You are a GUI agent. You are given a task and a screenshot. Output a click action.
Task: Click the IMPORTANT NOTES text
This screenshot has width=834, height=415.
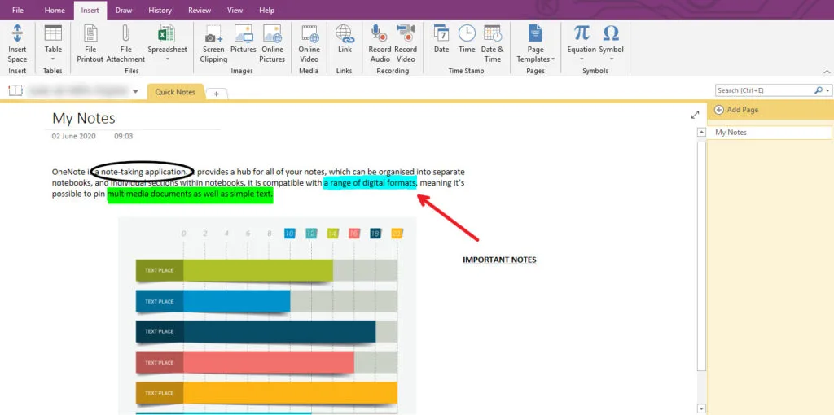tap(499, 260)
